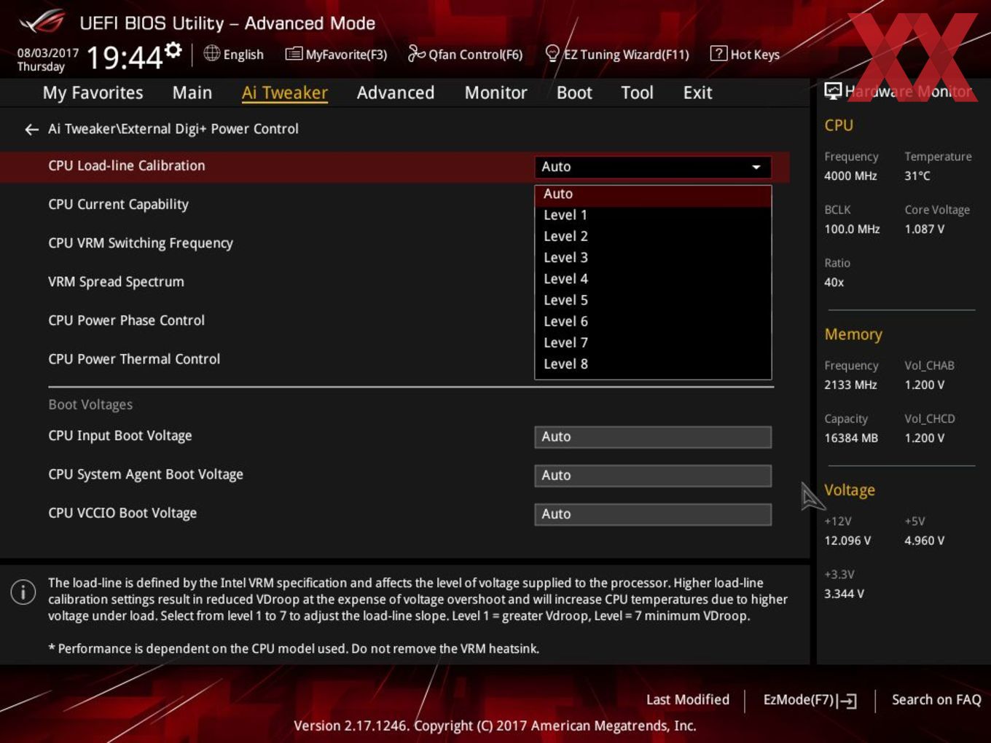991x743 pixels.
Task: Select the Ai Tweaker tab
Action: point(284,93)
